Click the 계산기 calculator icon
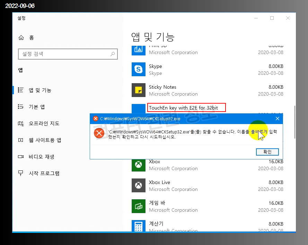The width and height of the screenshot is (308, 245). pos(139,226)
